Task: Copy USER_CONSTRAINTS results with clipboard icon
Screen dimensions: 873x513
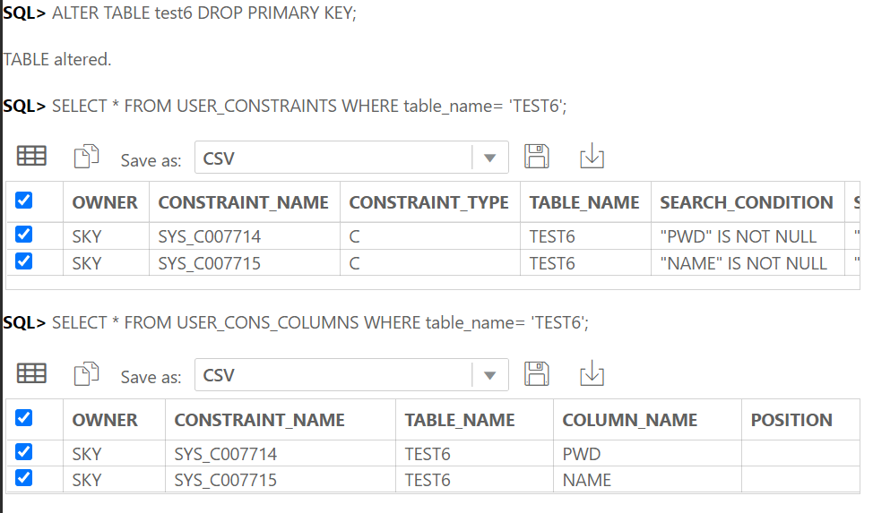Action: [x=86, y=156]
